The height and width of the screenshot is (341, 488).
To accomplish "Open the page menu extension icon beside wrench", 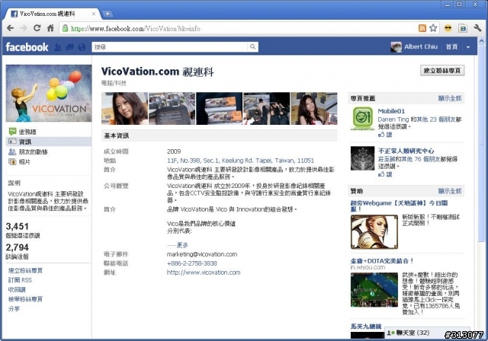I will click(x=463, y=28).
